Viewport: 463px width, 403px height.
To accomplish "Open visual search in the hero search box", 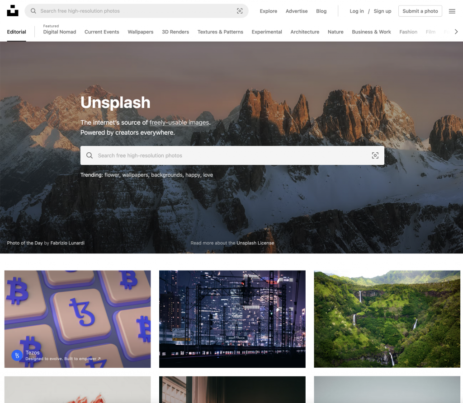I will point(375,155).
